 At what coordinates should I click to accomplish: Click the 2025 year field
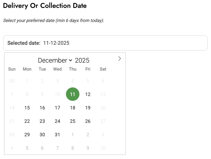82,61
